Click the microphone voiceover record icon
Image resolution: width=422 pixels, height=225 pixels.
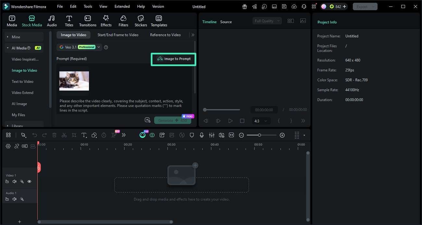click(x=202, y=135)
